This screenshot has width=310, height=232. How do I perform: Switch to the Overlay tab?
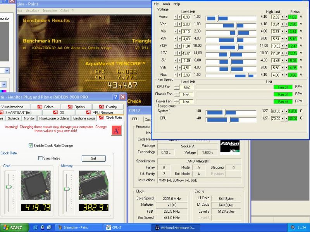point(108,107)
